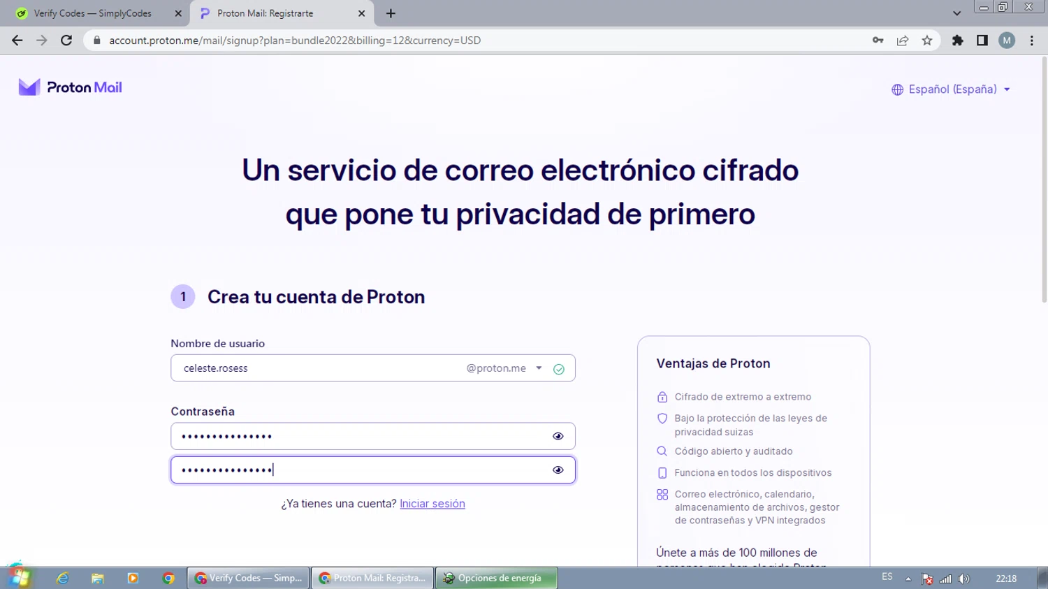Click the Cifrado de extremo a extremo text
Image resolution: width=1048 pixels, height=589 pixels.
[x=743, y=397]
